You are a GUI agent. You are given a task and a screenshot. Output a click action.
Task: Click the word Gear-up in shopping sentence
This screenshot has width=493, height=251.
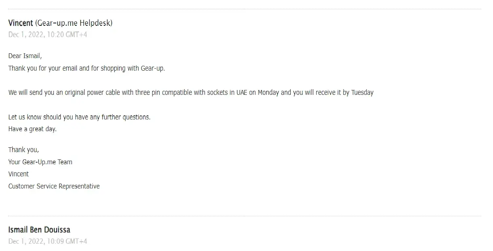click(152, 68)
